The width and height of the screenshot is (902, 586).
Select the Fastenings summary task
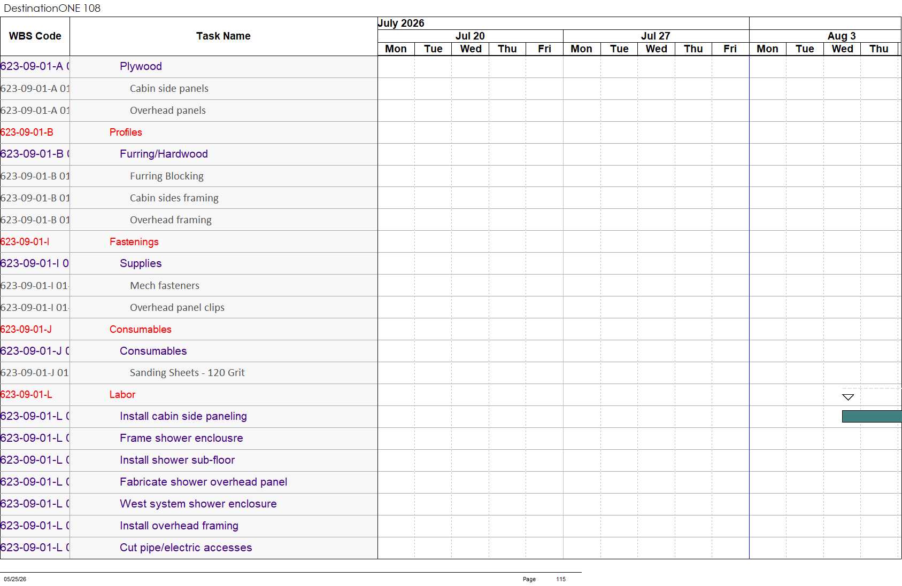tap(134, 241)
